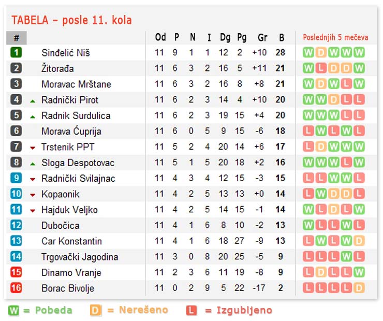
Task: Select the Gr column header
Action: (x=262, y=37)
